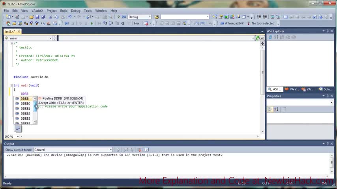The image size is (337, 189).
Task: Collapse the header comment block
Action: pos(12,43)
